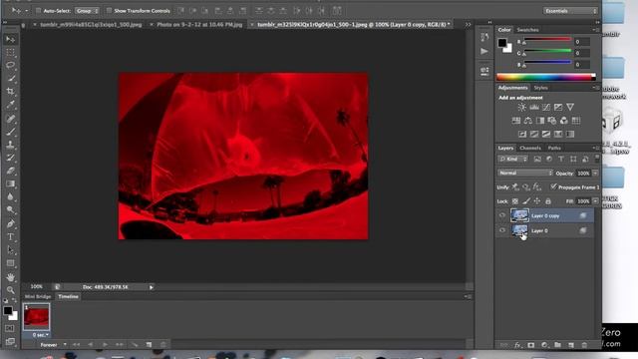Select the Brush tool
The image size is (638, 359).
tap(11, 132)
